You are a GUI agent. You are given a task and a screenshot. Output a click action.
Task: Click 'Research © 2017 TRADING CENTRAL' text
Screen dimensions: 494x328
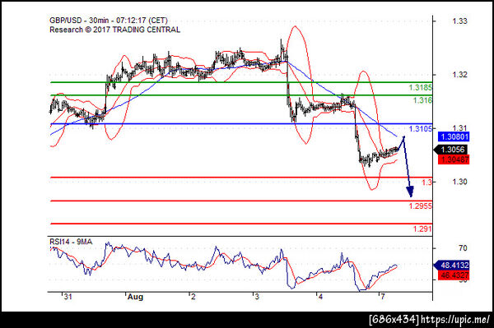click(x=115, y=30)
